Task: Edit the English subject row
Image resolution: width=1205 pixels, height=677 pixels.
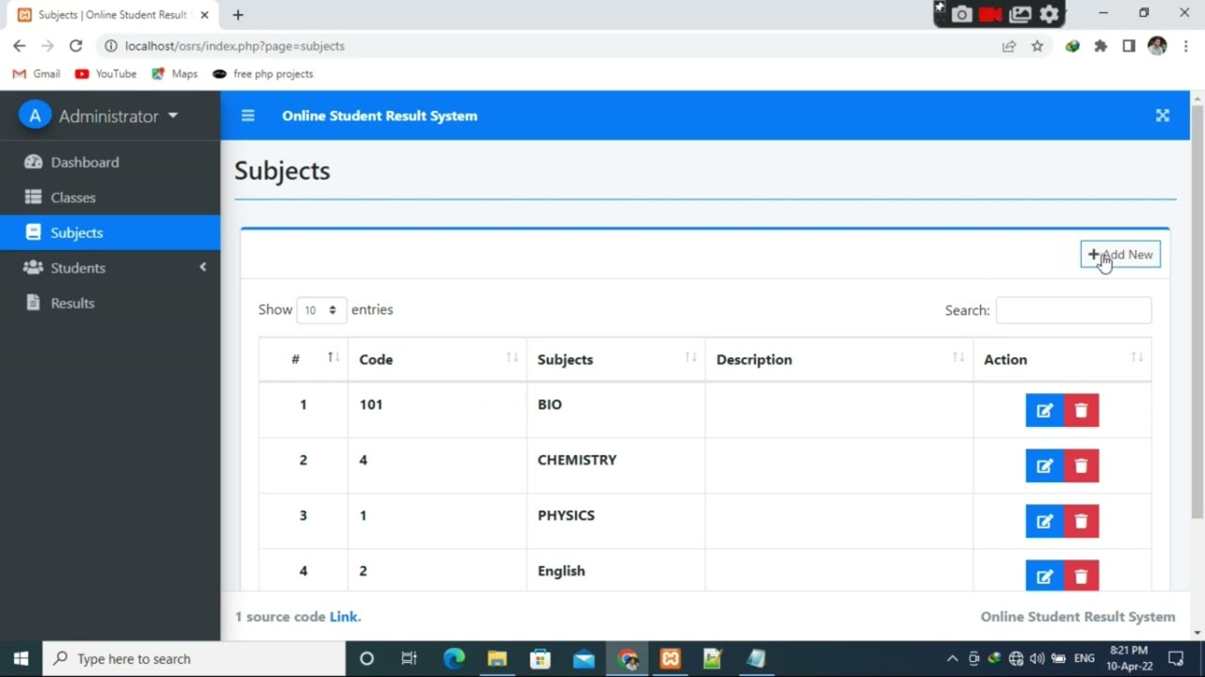Action: click(1044, 576)
